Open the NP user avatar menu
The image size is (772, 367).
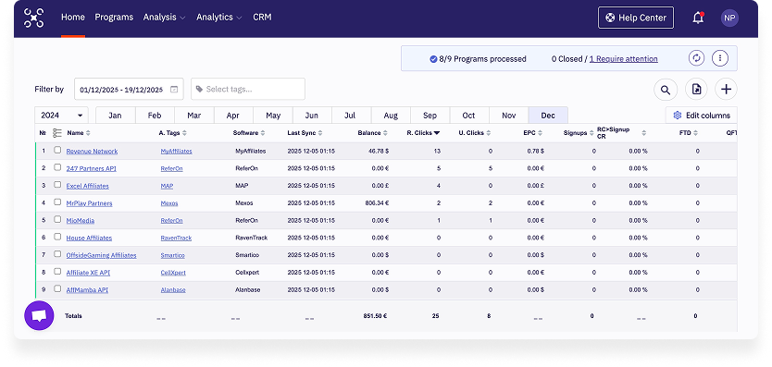coord(729,18)
